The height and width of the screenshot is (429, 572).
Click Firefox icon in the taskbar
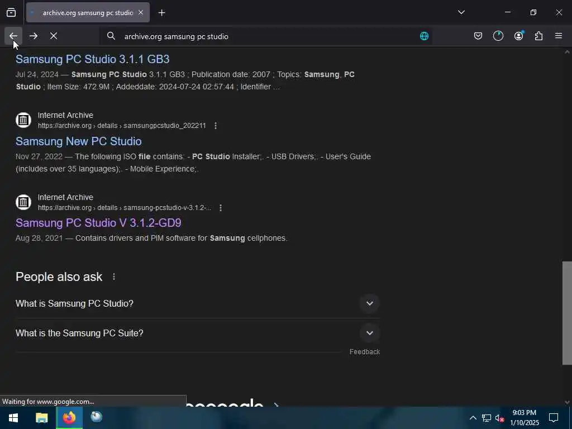pyautogui.click(x=69, y=418)
